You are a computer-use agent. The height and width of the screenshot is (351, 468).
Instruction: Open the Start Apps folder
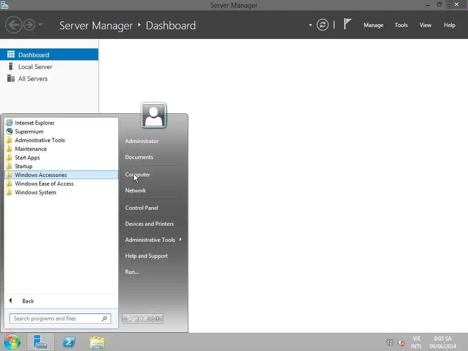point(61,157)
